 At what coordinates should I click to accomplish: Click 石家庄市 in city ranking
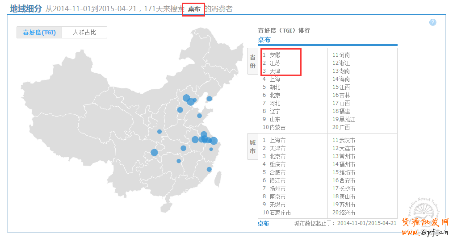pos(280,213)
